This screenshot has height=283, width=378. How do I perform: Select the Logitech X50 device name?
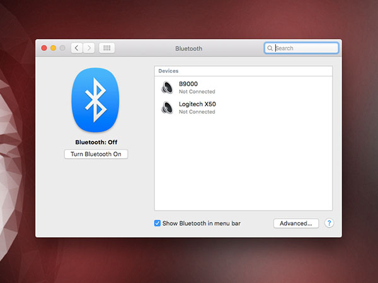tap(197, 104)
